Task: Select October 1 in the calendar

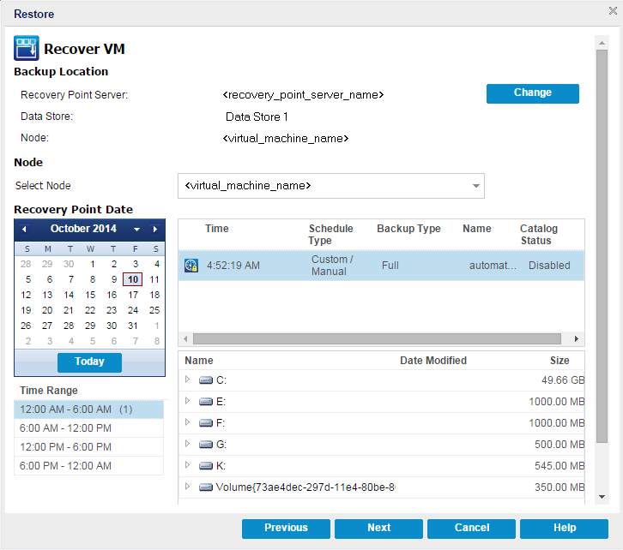Action: click(92, 264)
